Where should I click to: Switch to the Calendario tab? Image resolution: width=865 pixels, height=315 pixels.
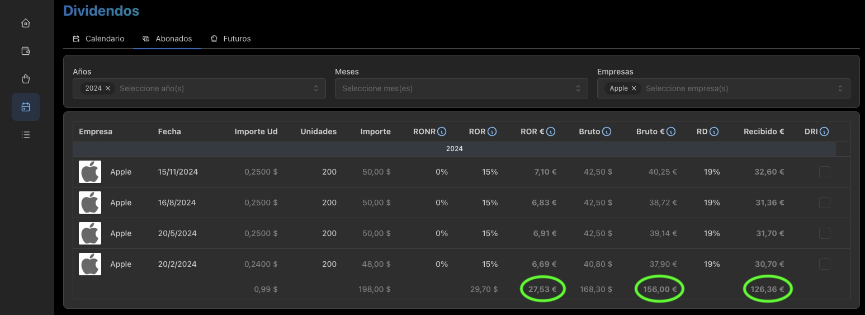pos(98,39)
